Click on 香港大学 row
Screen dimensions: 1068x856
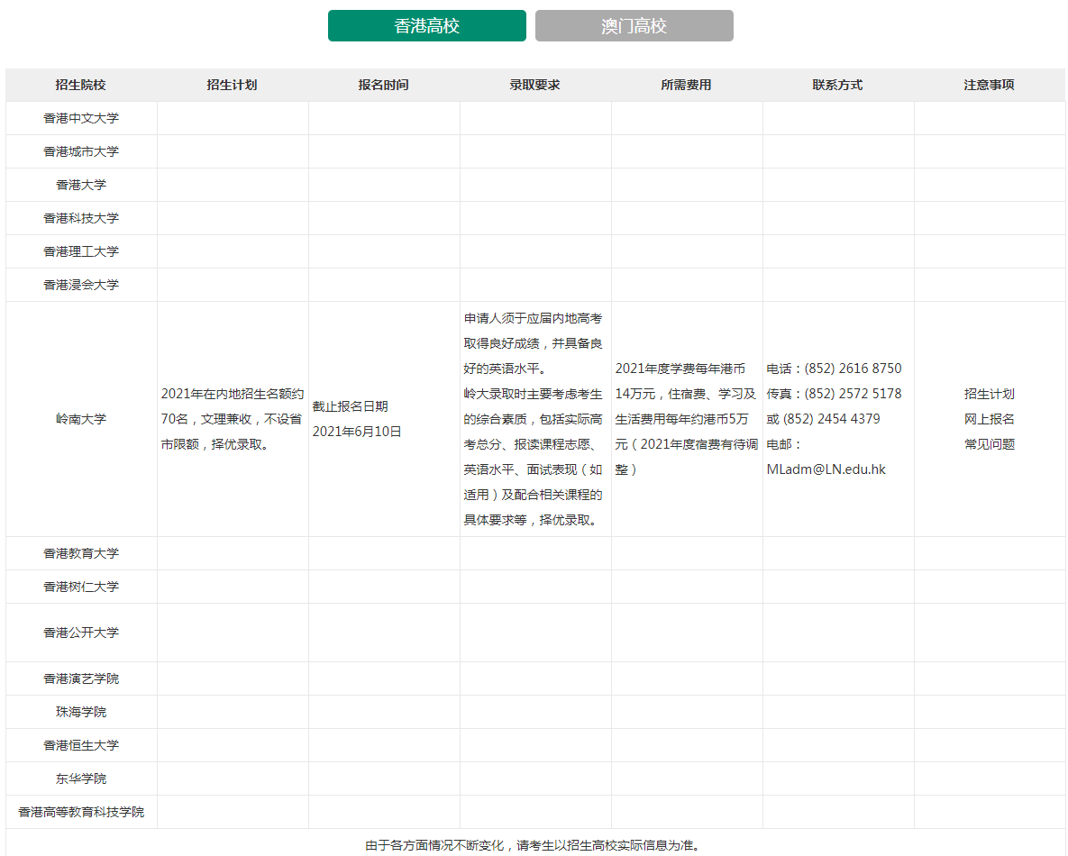tap(81, 186)
